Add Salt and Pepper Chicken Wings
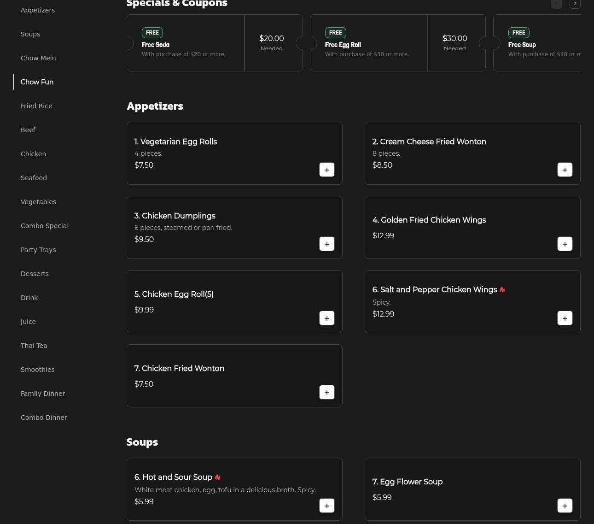Screen dimensions: 594x524 click(565, 318)
